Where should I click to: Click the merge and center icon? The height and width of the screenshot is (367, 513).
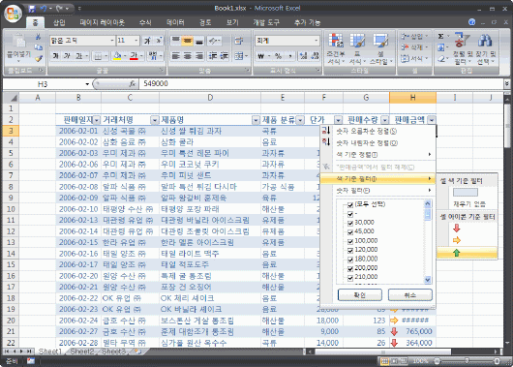click(239, 56)
